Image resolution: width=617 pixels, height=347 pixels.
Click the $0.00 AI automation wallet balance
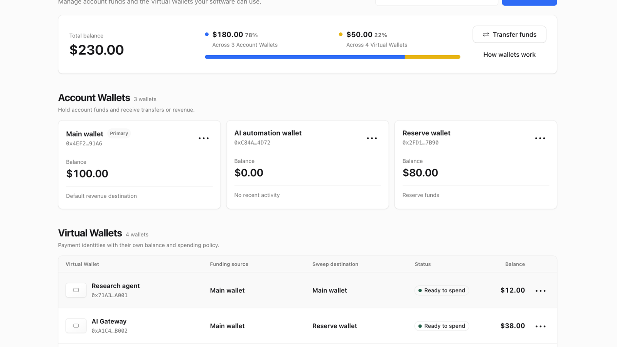[x=249, y=173]
